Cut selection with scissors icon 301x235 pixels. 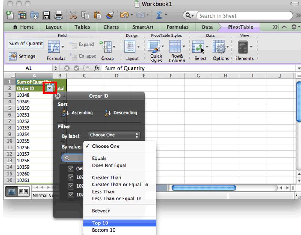click(x=73, y=15)
